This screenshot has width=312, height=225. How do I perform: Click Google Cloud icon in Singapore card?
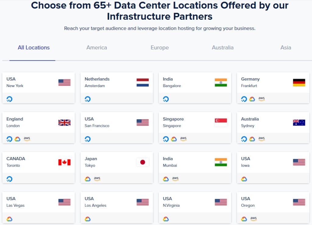coord(174,139)
